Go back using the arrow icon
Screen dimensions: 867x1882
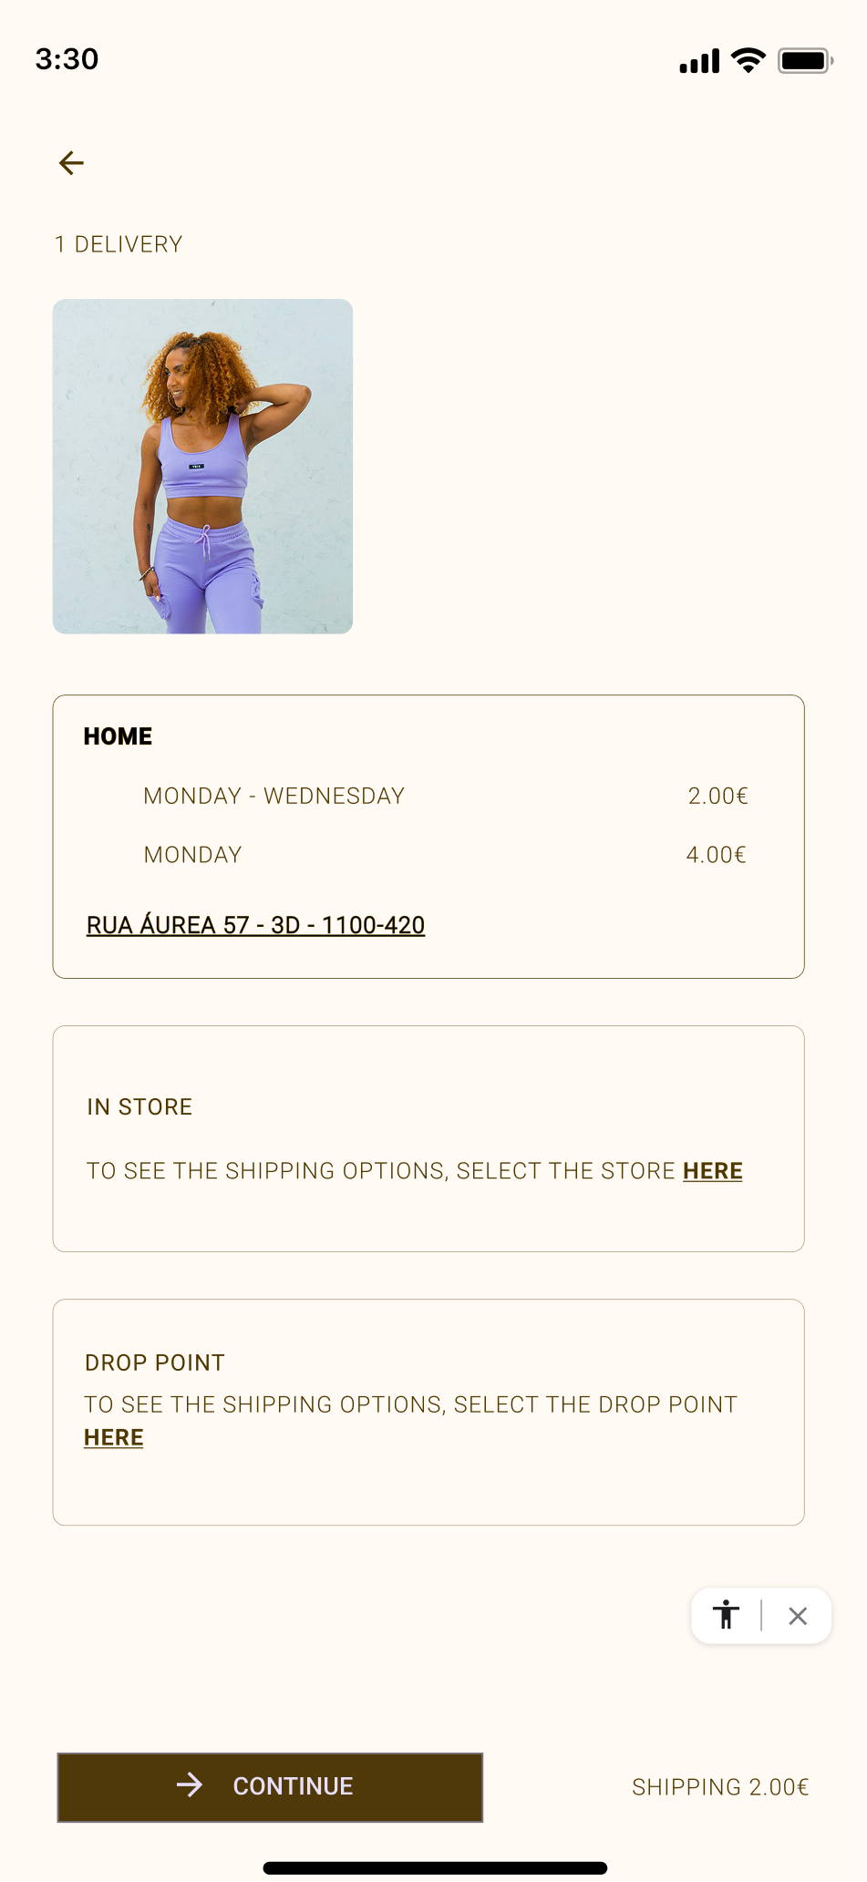[x=71, y=163]
